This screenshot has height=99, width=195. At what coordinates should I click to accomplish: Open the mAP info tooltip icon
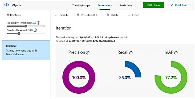(x=176, y=53)
